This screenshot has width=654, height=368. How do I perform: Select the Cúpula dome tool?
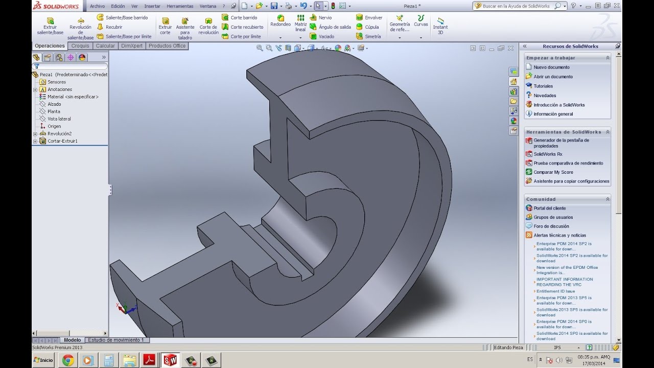(368, 27)
